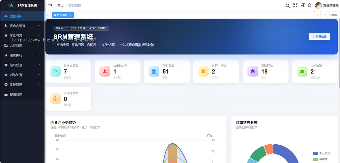
Task: Click the 绩效质量 star icon in sidebar
Action: [x=6, y=65]
